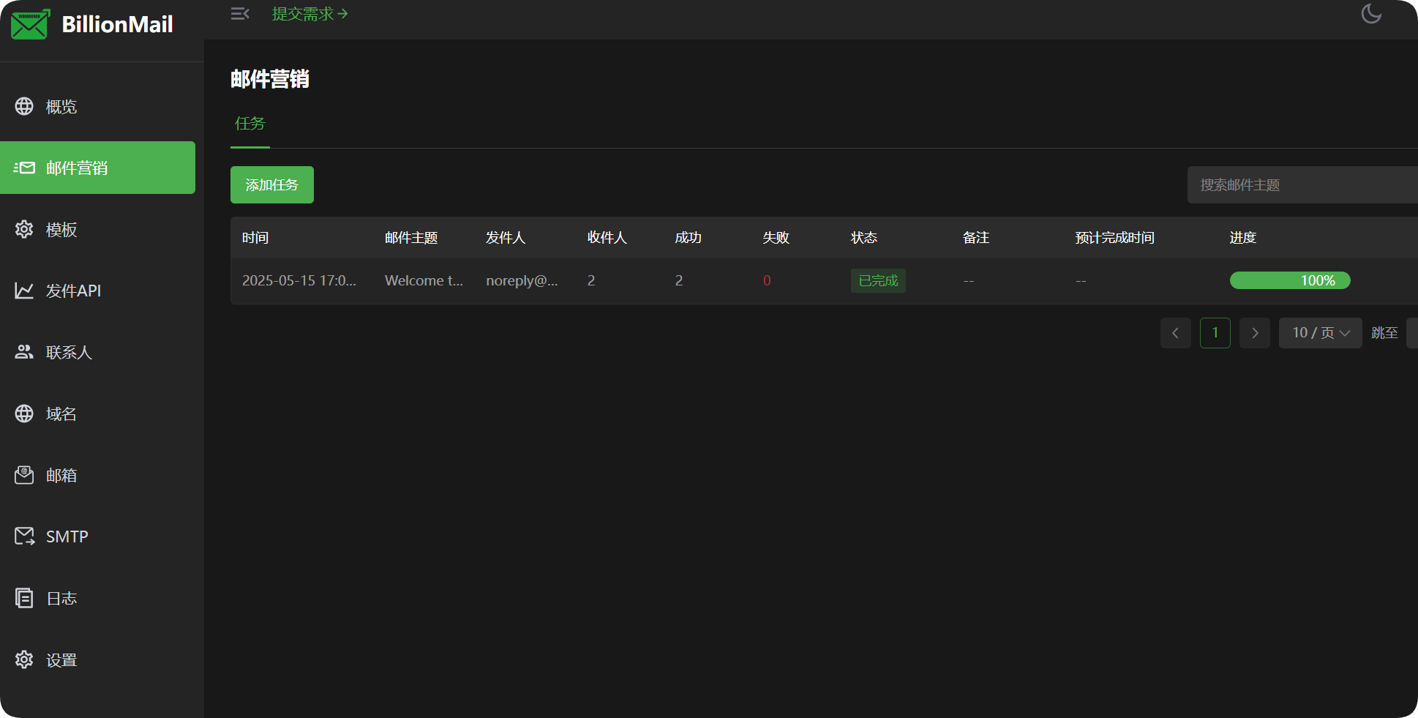1418x718 pixels.
Task: Click the 备注 column header
Action: (976, 238)
